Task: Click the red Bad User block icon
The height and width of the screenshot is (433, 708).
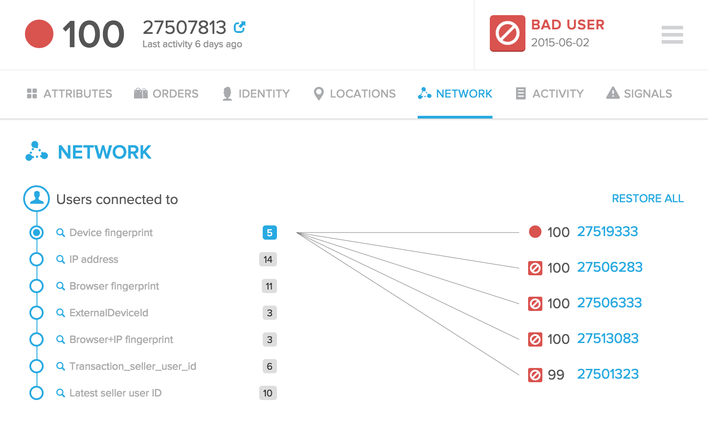Action: pyautogui.click(x=508, y=33)
